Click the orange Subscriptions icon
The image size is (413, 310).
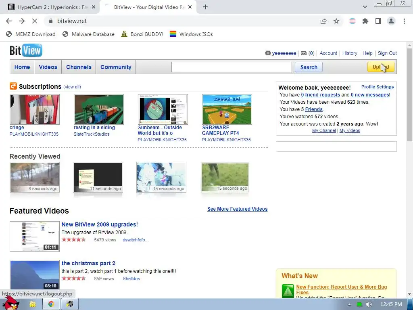click(x=13, y=86)
